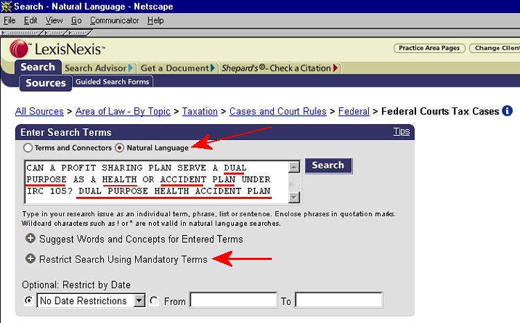Expand Suggest Words and Concepts plus icon
The width and height of the screenshot is (520, 323).
tap(31, 238)
